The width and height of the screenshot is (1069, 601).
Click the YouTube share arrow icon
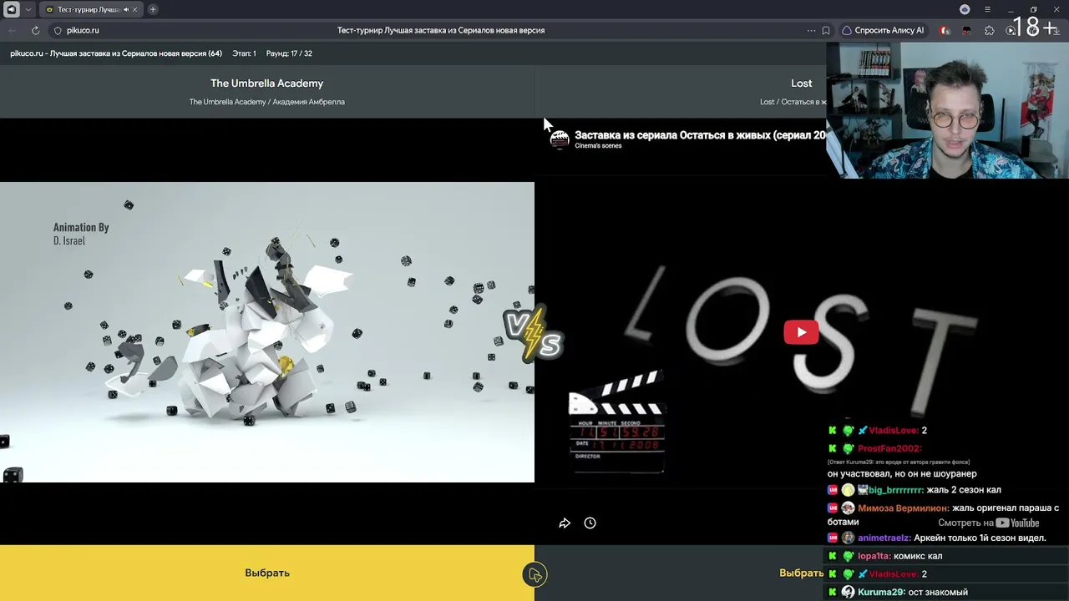565,523
